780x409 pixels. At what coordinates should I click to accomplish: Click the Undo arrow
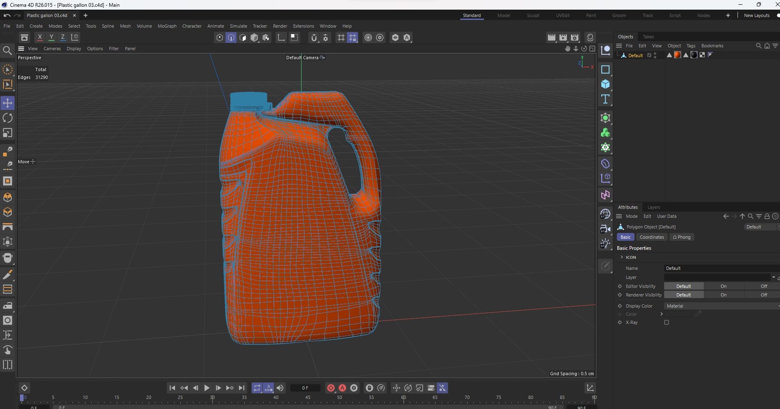(x=7, y=15)
